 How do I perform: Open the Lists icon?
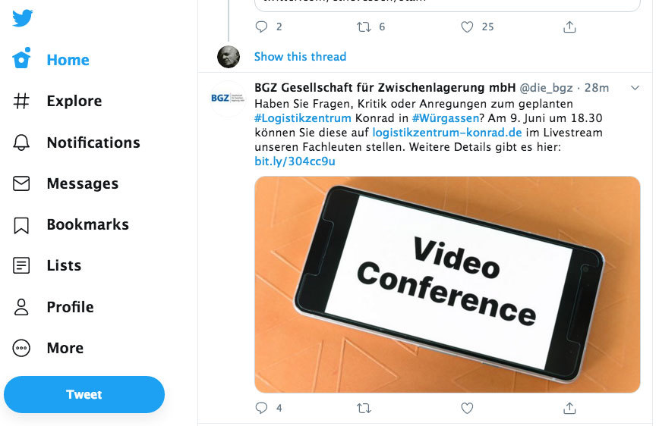(21, 265)
